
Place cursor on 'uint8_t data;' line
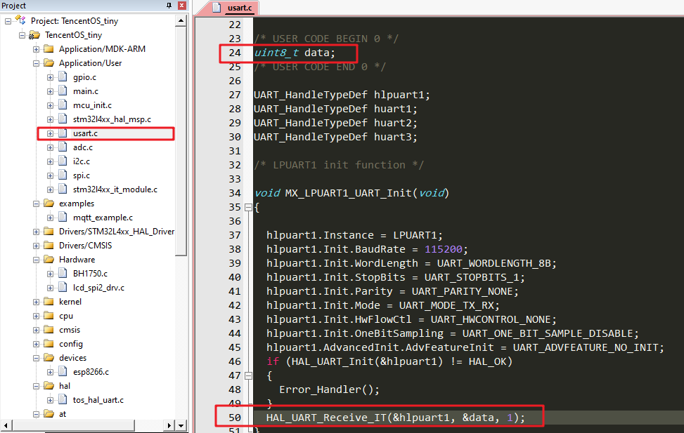[x=295, y=53]
